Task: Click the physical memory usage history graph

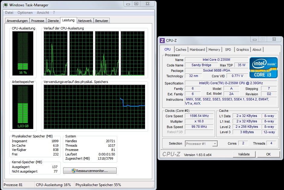Action: (94, 107)
